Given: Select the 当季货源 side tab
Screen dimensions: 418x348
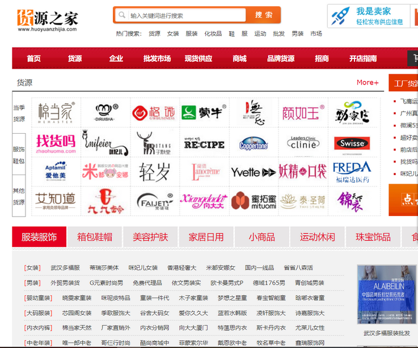Looking at the screenshot, I should [x=19, y=113].
